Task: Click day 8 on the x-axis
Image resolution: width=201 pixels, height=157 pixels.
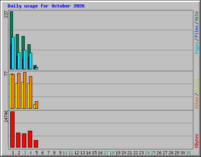Action: point(54,153)
